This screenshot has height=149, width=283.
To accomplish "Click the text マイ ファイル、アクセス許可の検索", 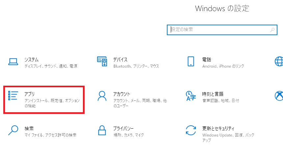I will pos(51,135).
